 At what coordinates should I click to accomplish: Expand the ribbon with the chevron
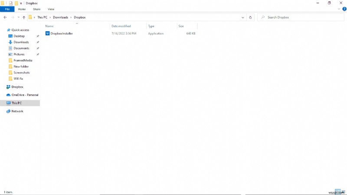[339, 9]
